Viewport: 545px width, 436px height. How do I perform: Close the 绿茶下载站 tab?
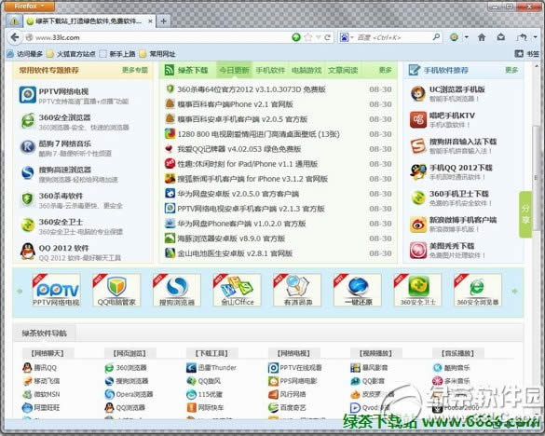(150, 21)
